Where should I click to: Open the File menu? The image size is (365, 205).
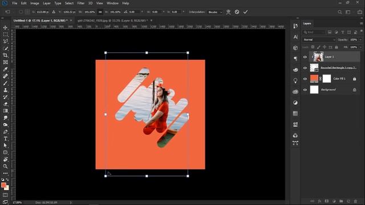point(15,3)
